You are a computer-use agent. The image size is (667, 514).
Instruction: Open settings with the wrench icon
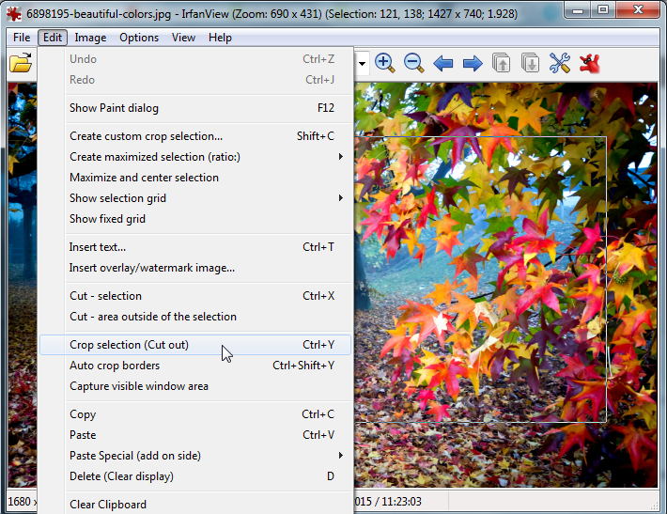point(560,64)
